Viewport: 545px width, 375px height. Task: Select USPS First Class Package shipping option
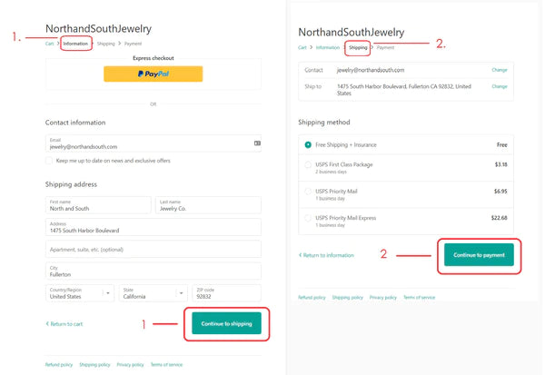(308, 164)
